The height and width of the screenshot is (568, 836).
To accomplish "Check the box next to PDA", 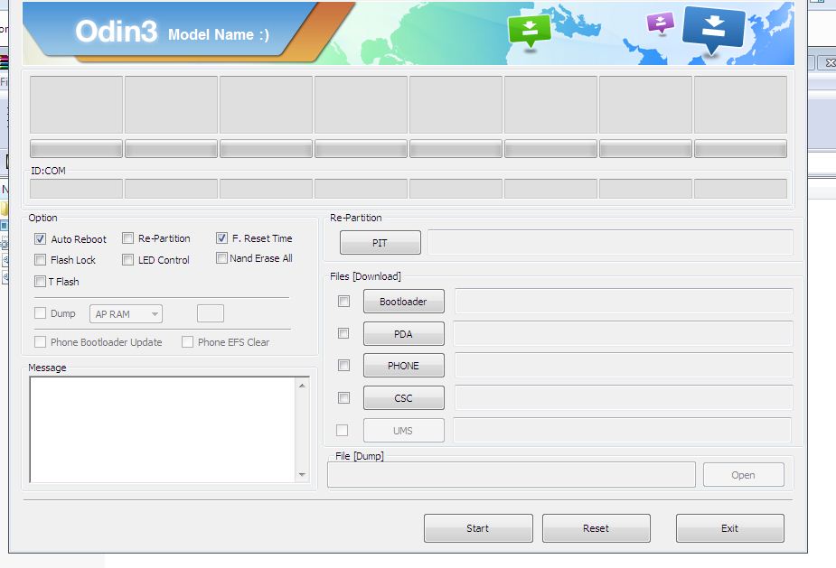I will click(x=344, y=333).
